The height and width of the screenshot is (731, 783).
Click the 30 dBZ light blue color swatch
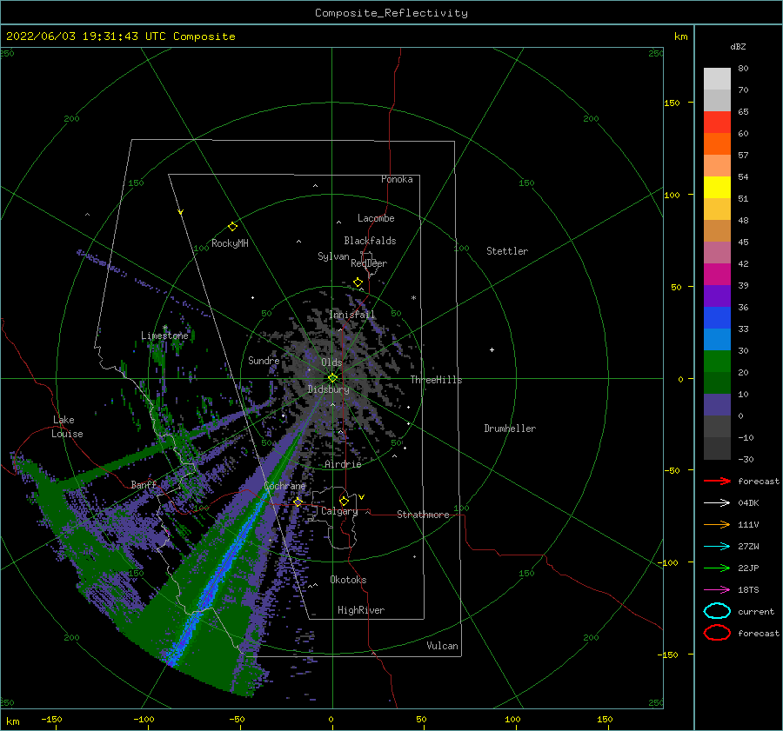click(717, 339)
